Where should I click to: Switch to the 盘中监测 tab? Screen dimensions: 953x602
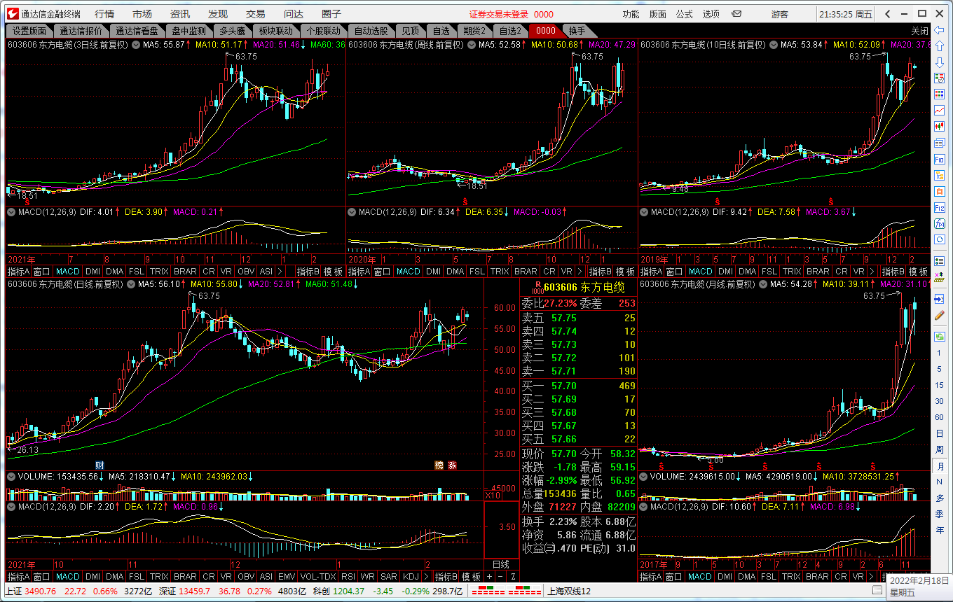coord(188,31)
